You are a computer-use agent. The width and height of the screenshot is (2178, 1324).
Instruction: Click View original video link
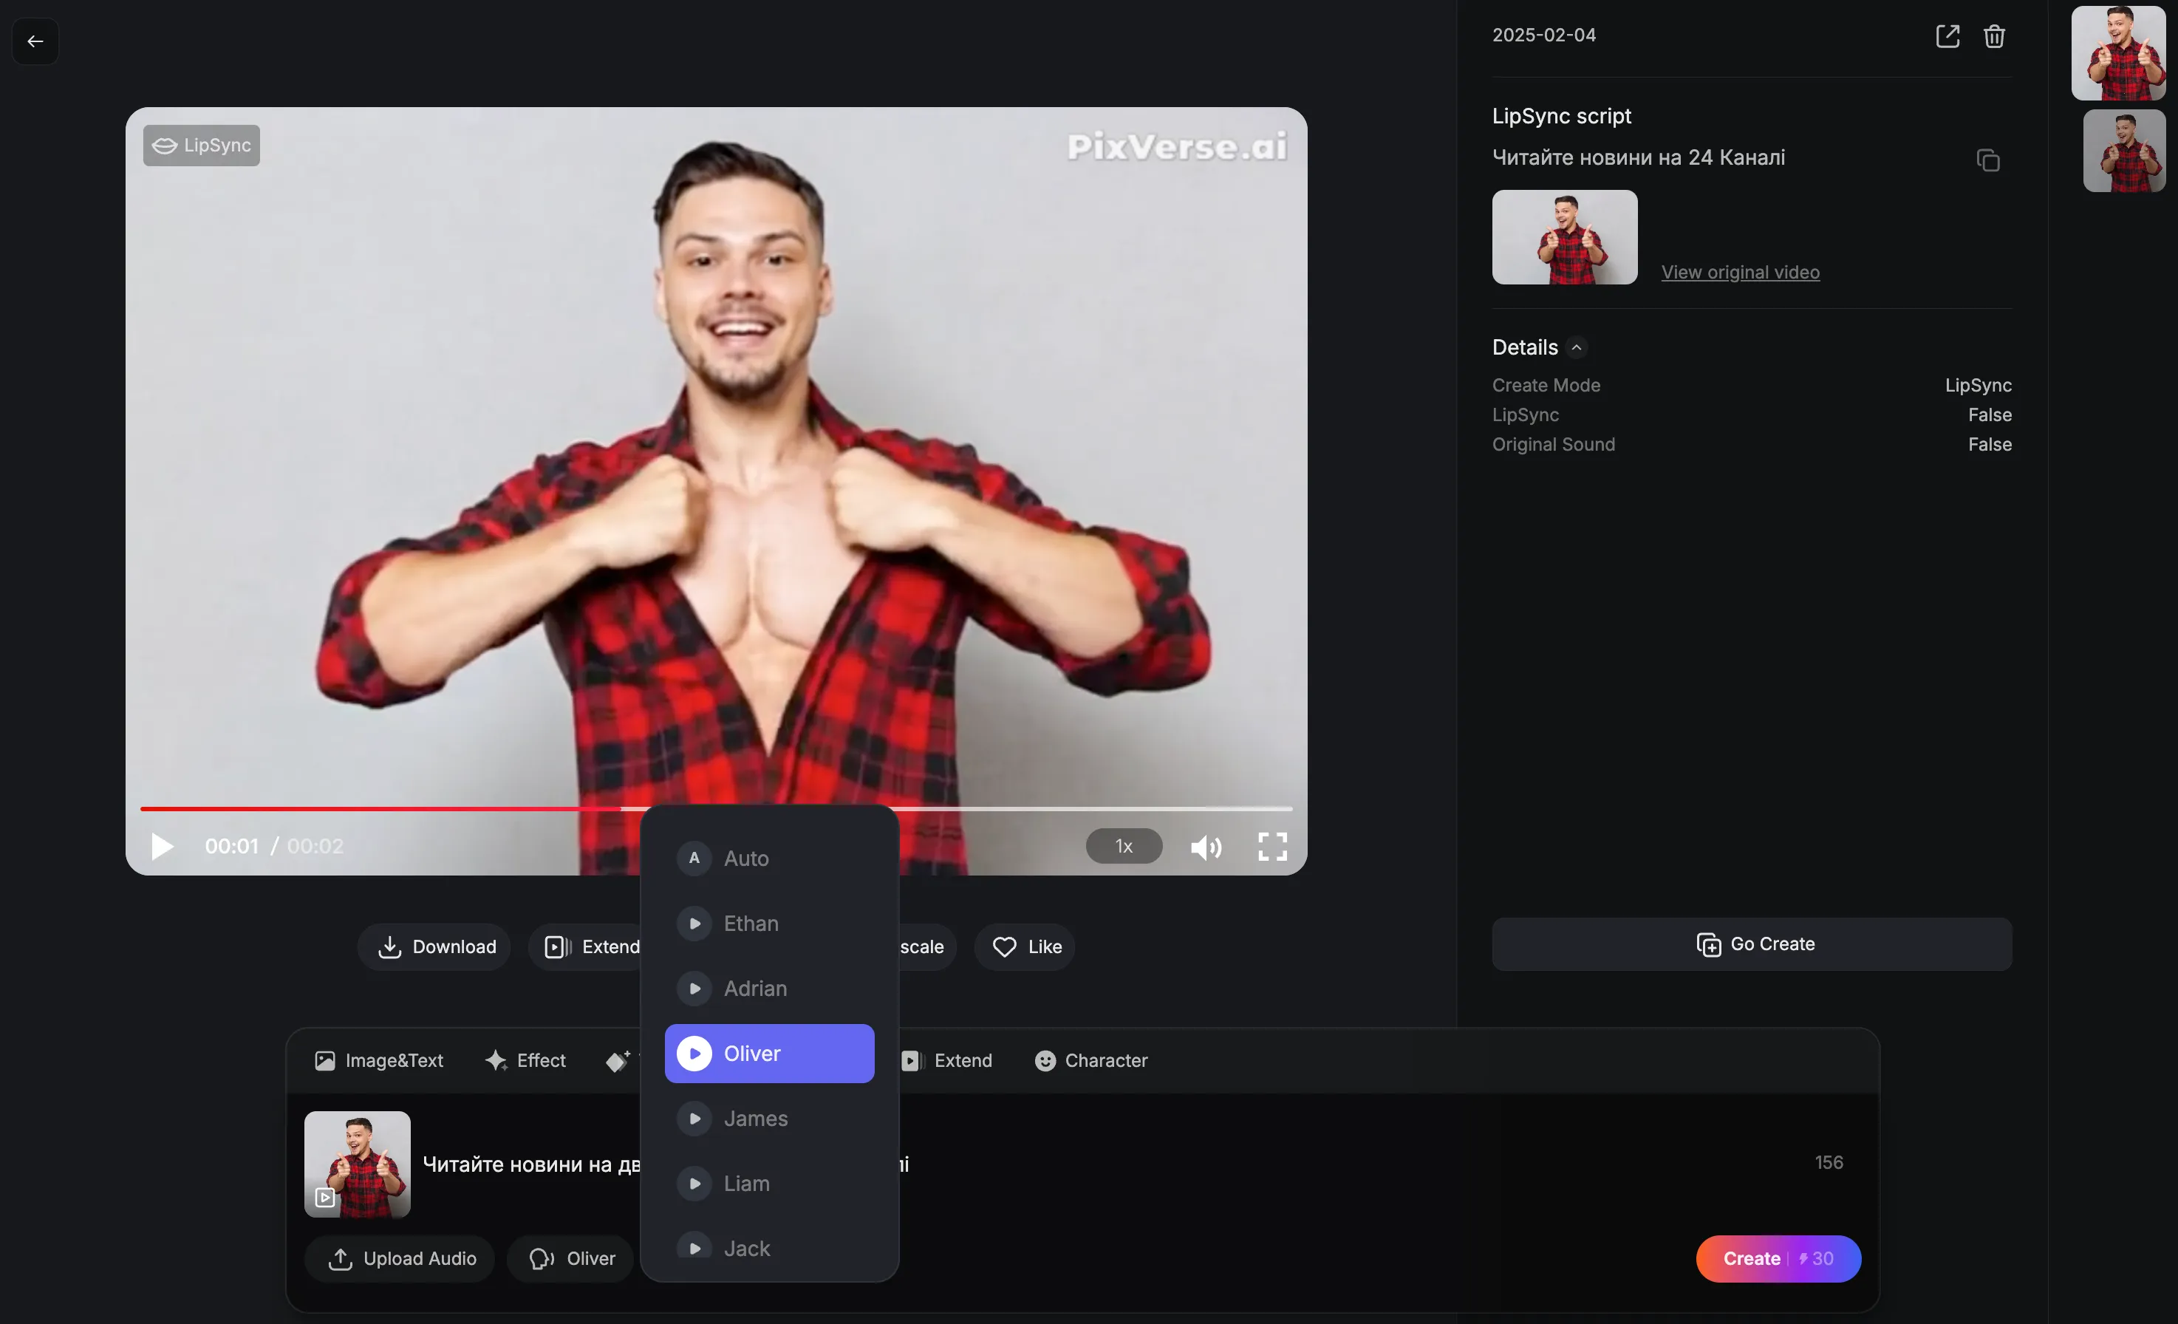point(1740,272)
